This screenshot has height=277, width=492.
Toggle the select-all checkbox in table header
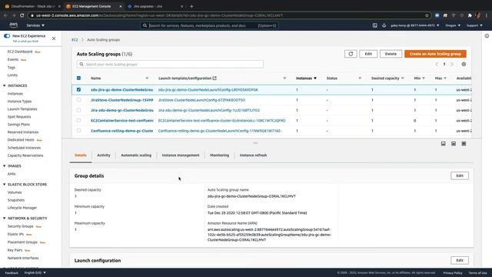[x=78, y=78]
